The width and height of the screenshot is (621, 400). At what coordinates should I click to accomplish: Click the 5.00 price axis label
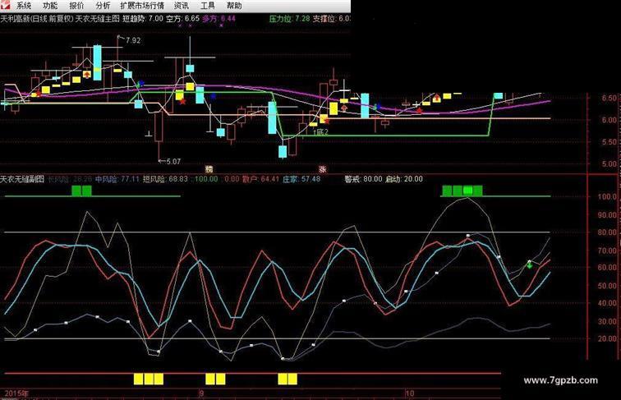(609, 163)
